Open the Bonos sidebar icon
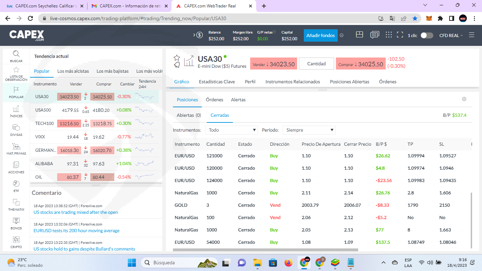This screenshot has width=482, height=271. point(16,221)
